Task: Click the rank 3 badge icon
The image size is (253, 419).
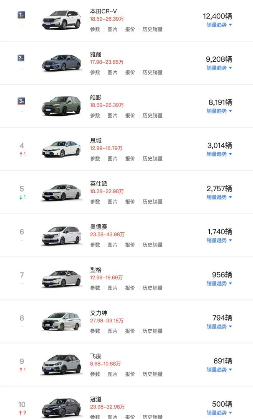Action: 21,101
